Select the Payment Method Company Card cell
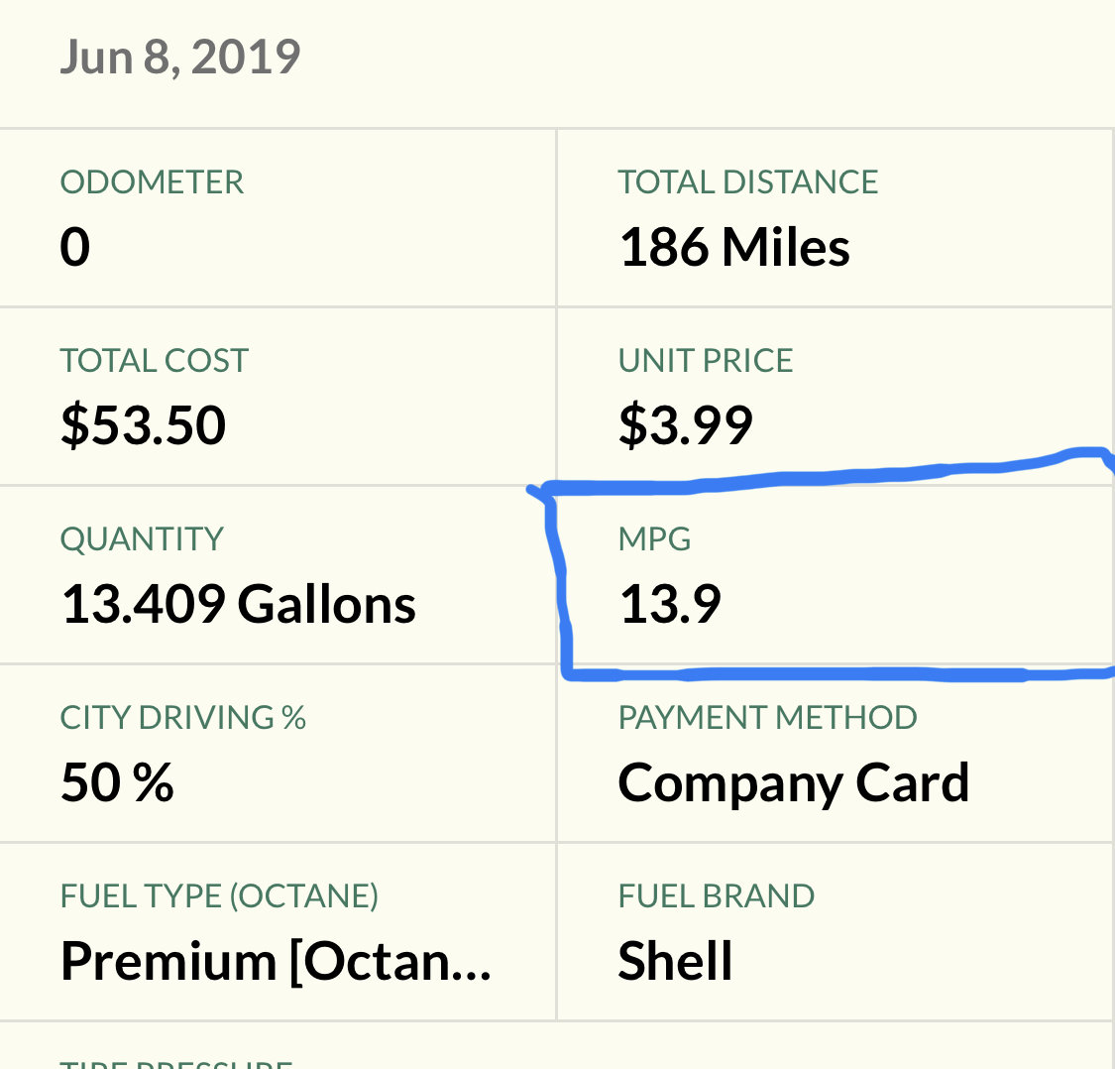 pos(836,755)
